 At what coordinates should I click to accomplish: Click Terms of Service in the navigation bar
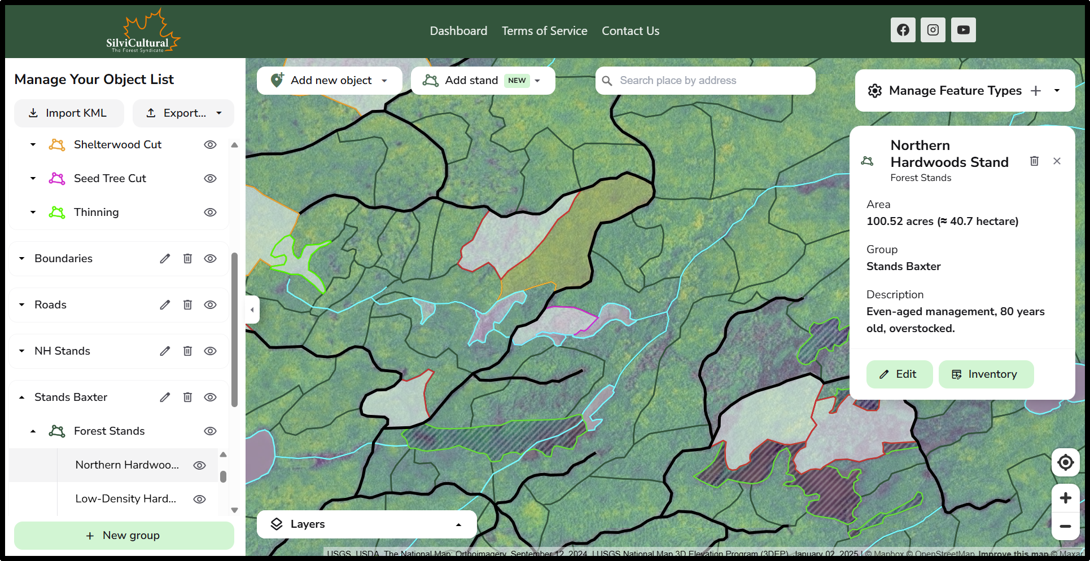tap(544, 30)
